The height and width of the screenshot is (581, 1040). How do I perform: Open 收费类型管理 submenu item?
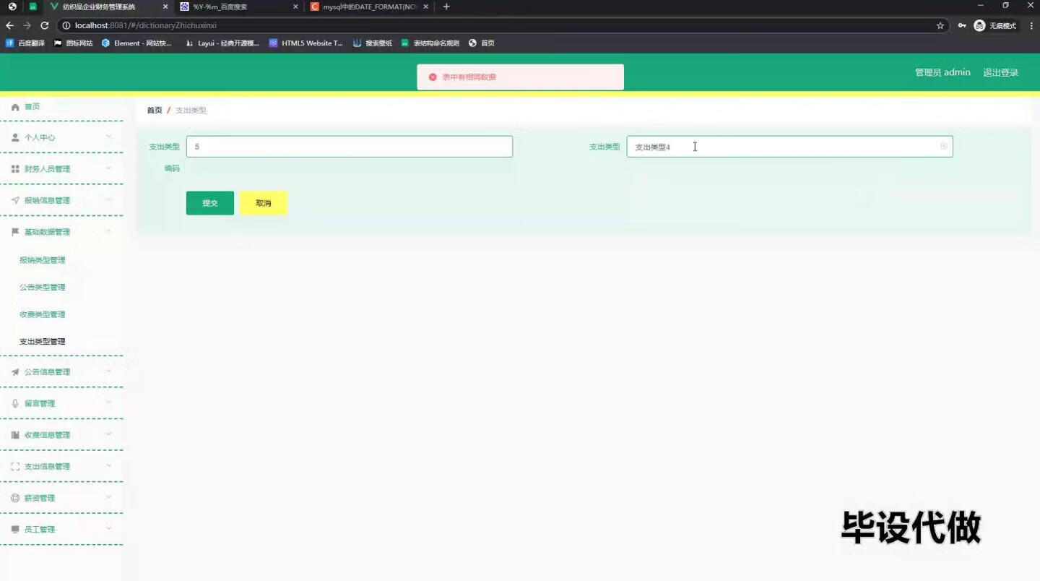(x=42, y=314)
